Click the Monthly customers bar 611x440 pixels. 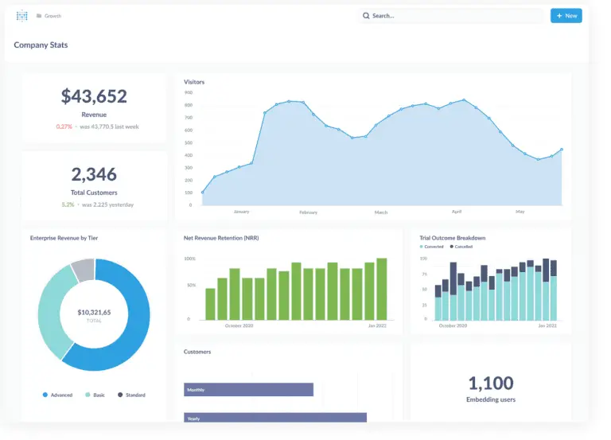[248, 390]
